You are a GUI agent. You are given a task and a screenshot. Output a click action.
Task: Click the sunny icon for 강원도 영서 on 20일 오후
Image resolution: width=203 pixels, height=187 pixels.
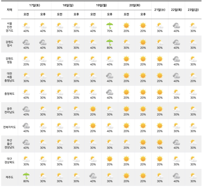point(143,42)
